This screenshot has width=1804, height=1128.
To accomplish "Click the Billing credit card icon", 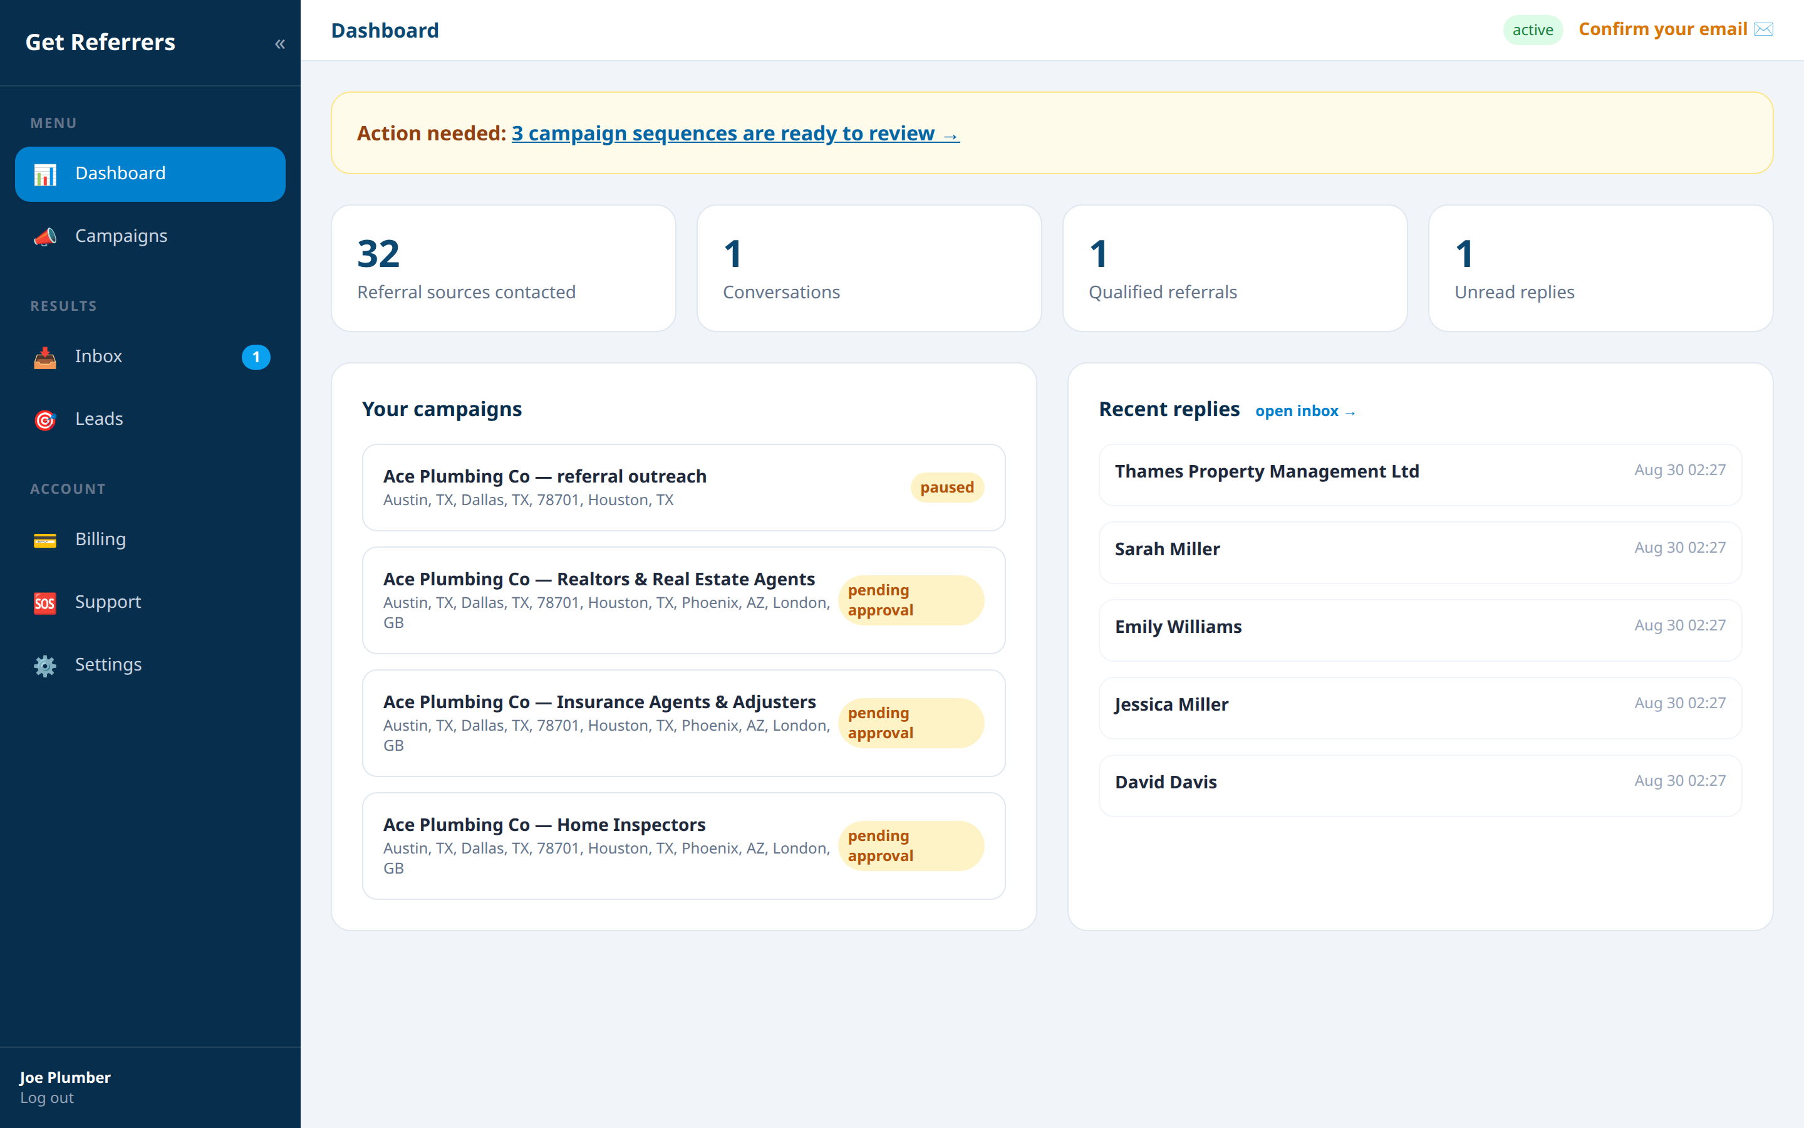I will 44,540.
